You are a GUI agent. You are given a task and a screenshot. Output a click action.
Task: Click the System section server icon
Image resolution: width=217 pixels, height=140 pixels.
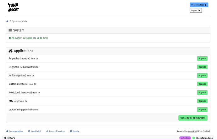click(x=10, y=30)
